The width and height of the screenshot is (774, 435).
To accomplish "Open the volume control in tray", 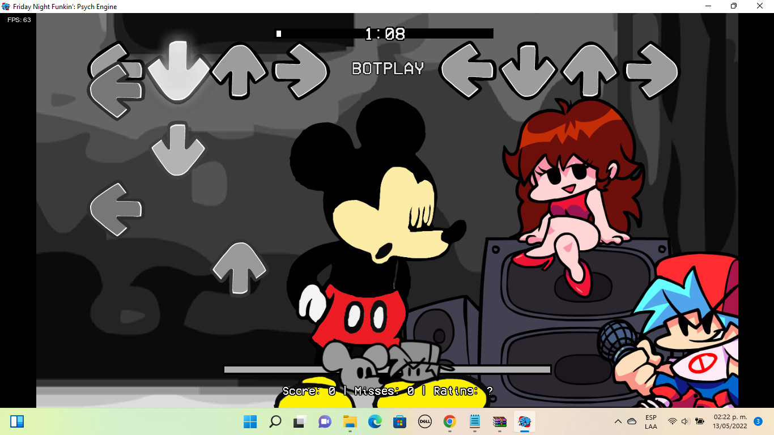I will tap(685, 421).
